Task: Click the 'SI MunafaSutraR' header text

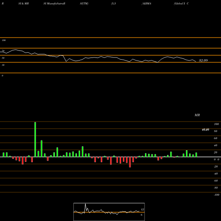Action: pyautogui.click(x=54, y=4)
